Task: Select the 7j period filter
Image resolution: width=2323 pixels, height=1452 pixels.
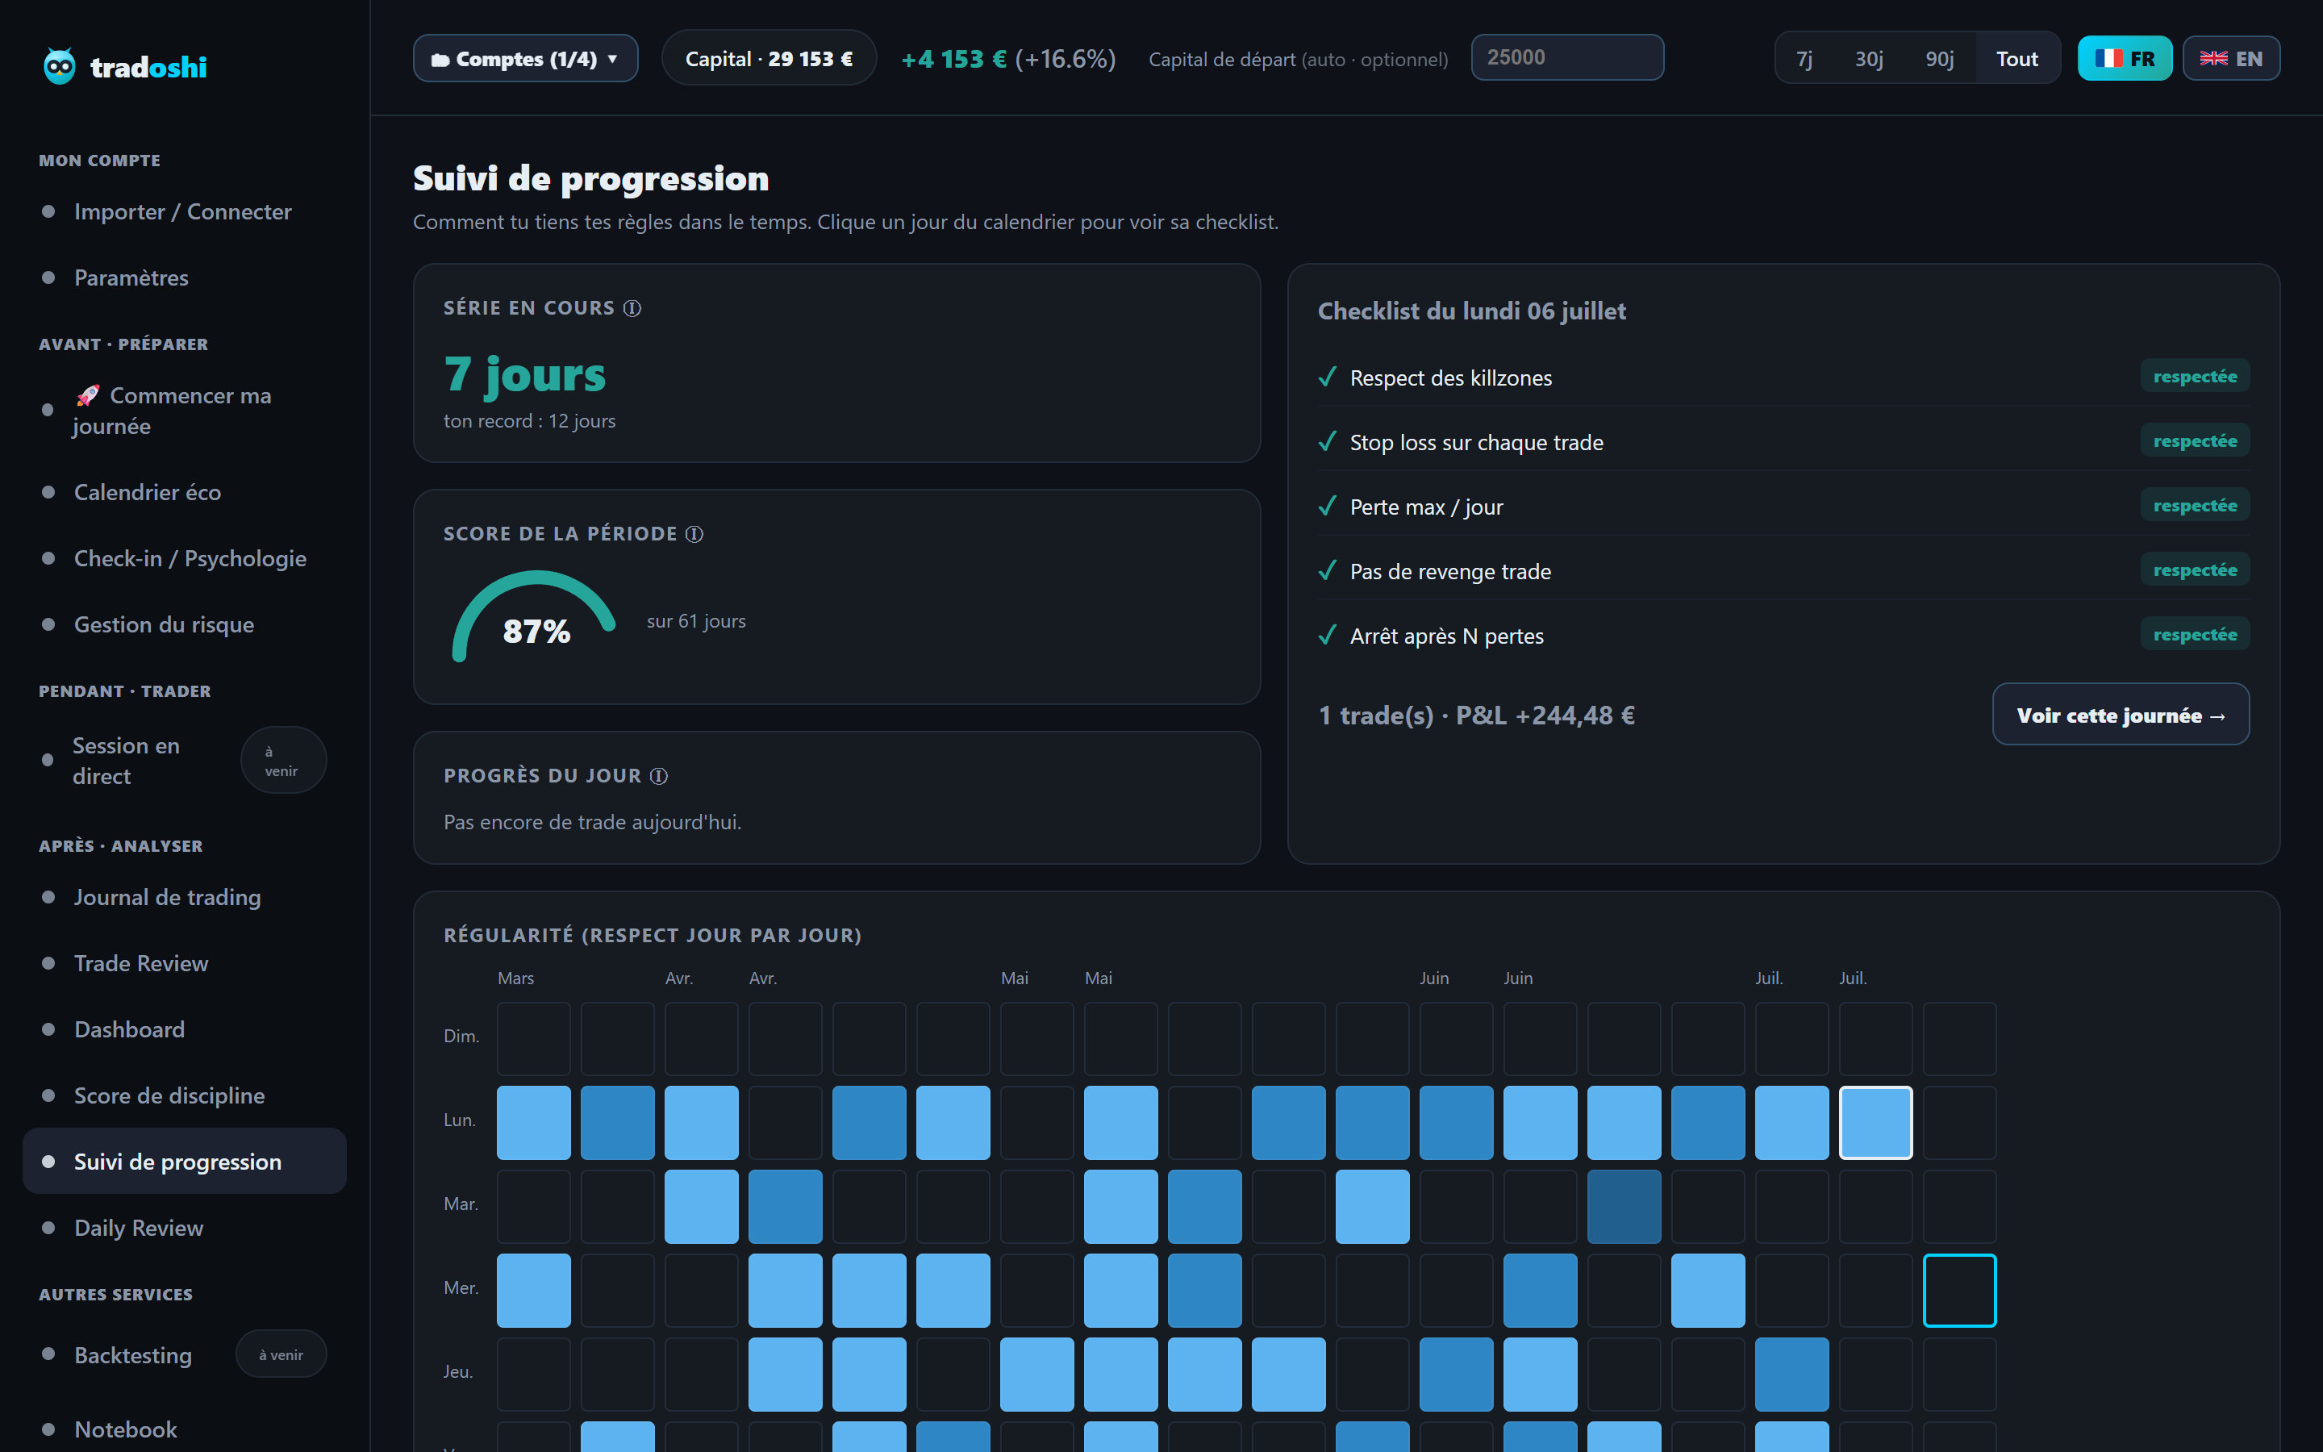Action: click(1804, 59)
